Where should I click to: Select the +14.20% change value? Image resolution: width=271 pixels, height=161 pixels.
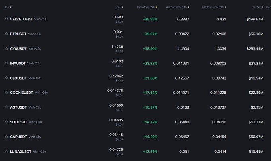click(150, 137)
